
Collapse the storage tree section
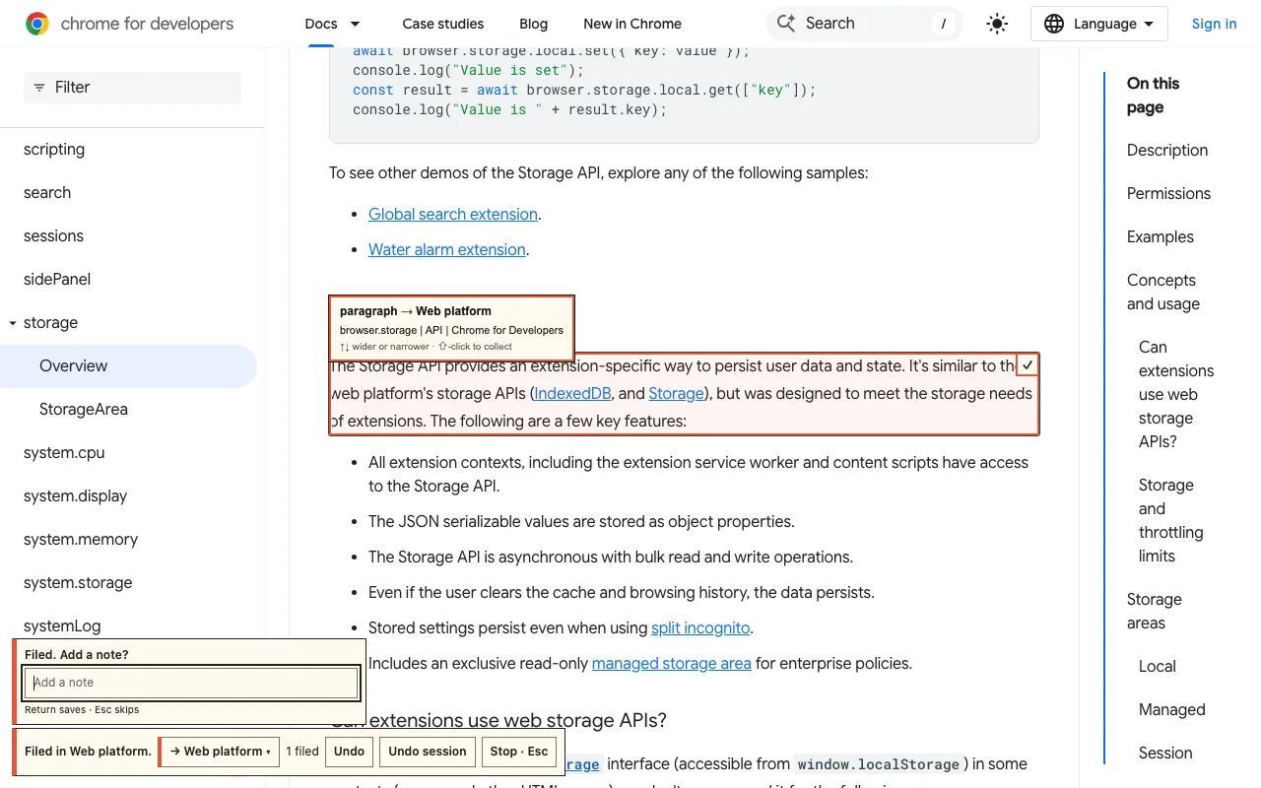pyautogui.click(x=13, y=323)
